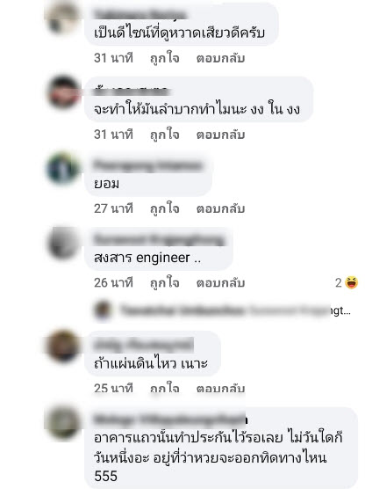Open avatar beside 'สงสาร engineer' comment
Screen dimensions: 365x489
(63, 243)
